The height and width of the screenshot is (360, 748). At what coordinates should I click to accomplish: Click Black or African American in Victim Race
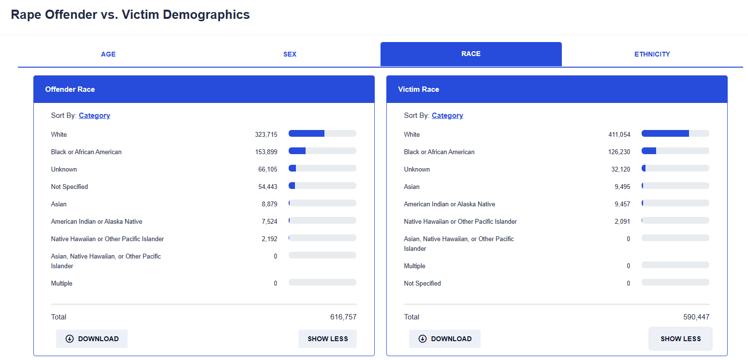point(440,152)
